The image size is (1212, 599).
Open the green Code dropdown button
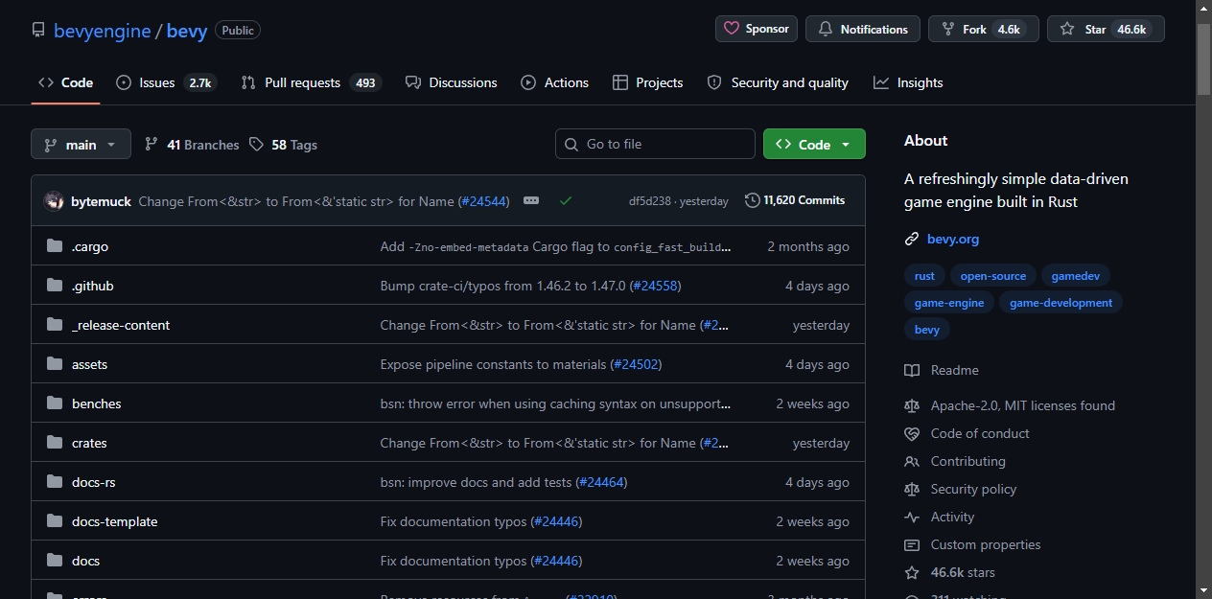click(x=814, y=144)
